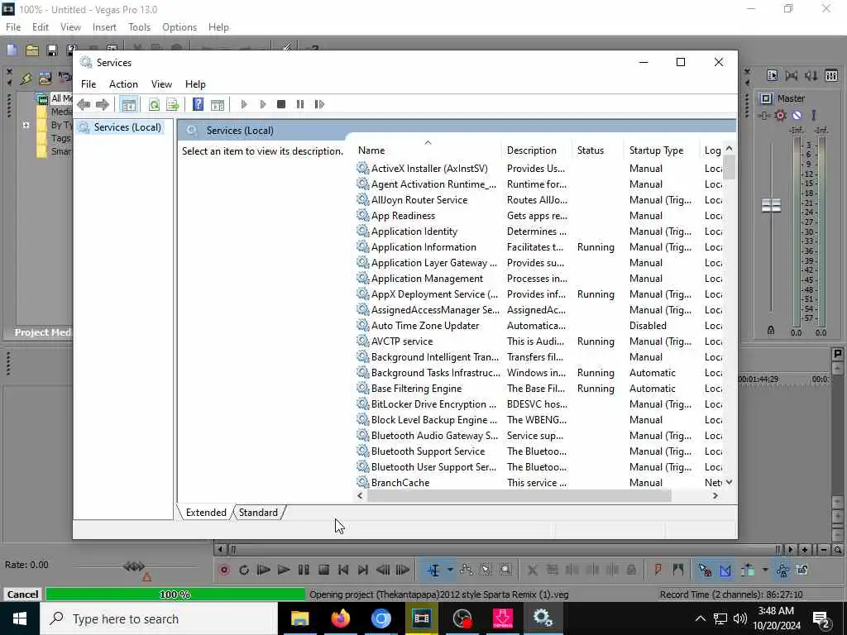
Task: Select BranchCache service
Action: (x=400, y=483)
